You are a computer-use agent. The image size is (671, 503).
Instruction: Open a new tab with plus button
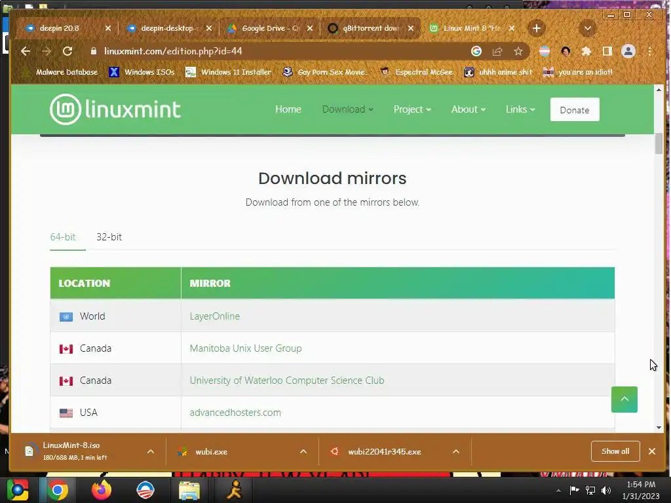(536, 28)
